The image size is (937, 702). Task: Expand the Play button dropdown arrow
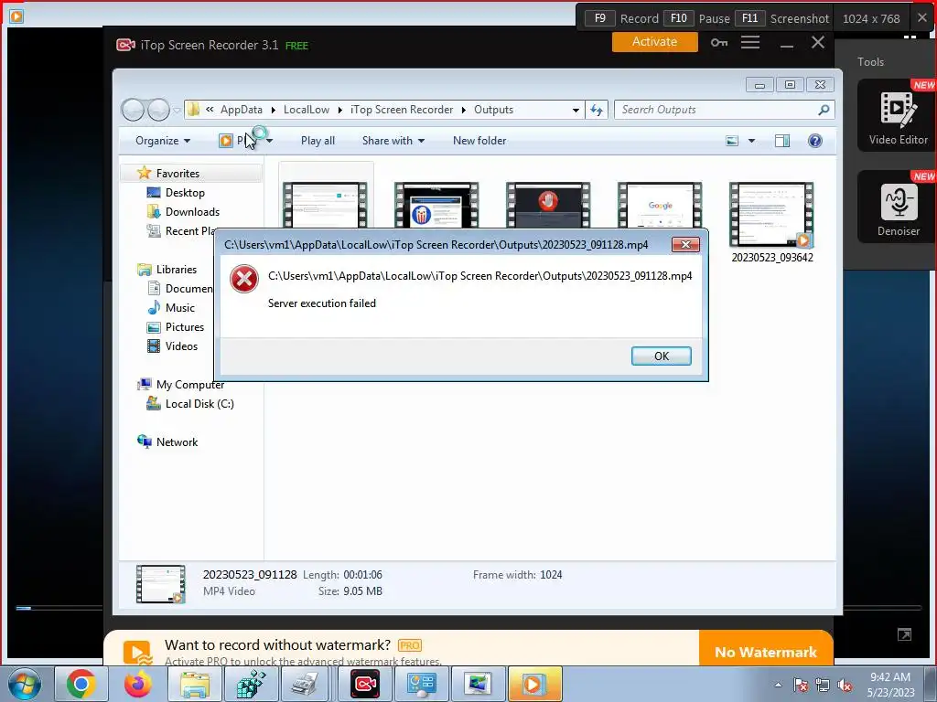click(x=270, y=141)
